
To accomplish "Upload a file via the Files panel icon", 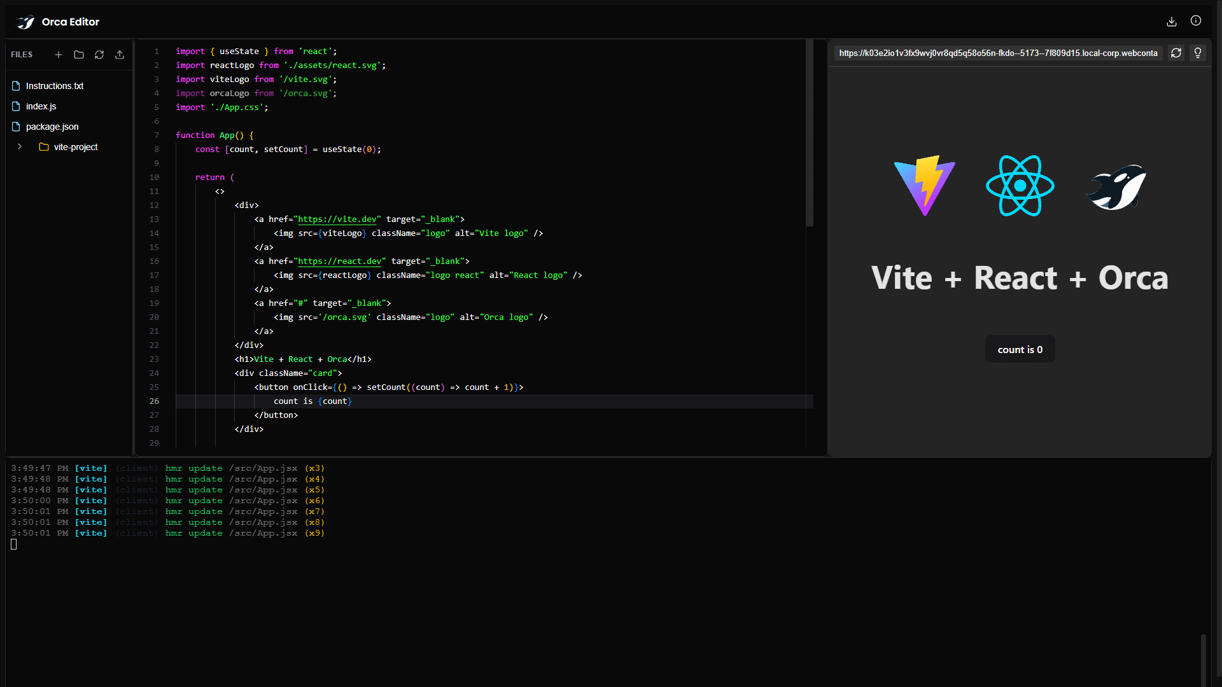I will (x=120, y=55).
